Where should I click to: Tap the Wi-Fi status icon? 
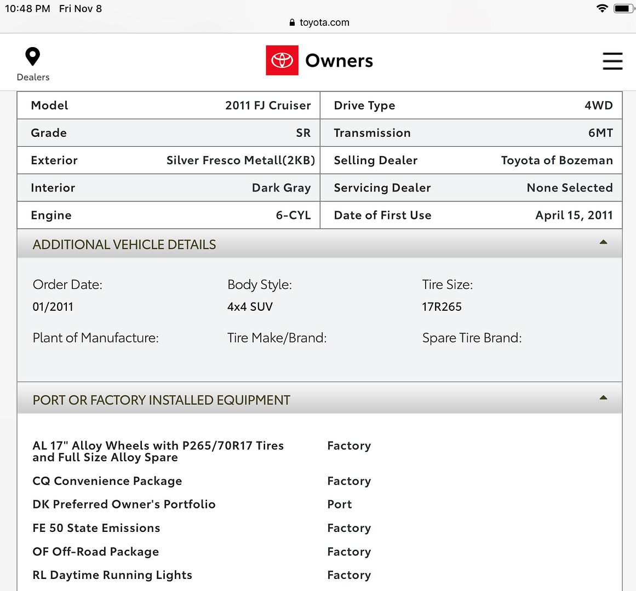coord(603,8)
